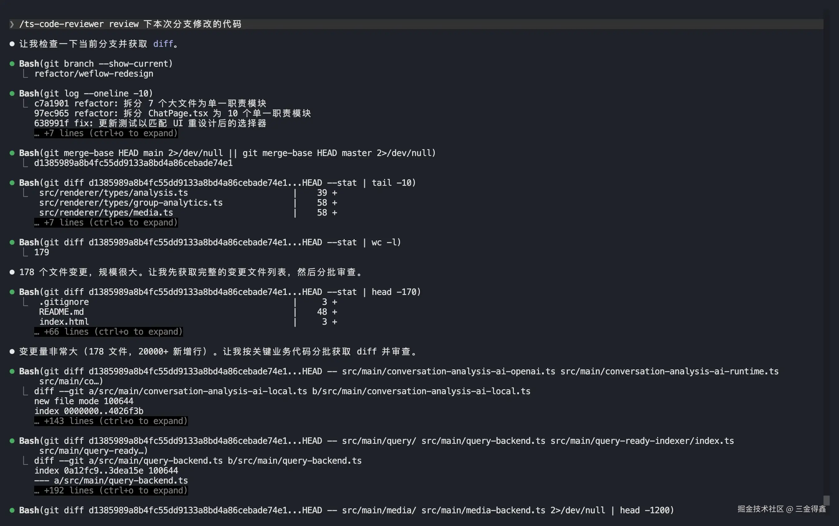This screenshot has height=526, width=839.
Task: Click the white bullet beside '让我检查一下当前分支' message
Action: (12, 44)
